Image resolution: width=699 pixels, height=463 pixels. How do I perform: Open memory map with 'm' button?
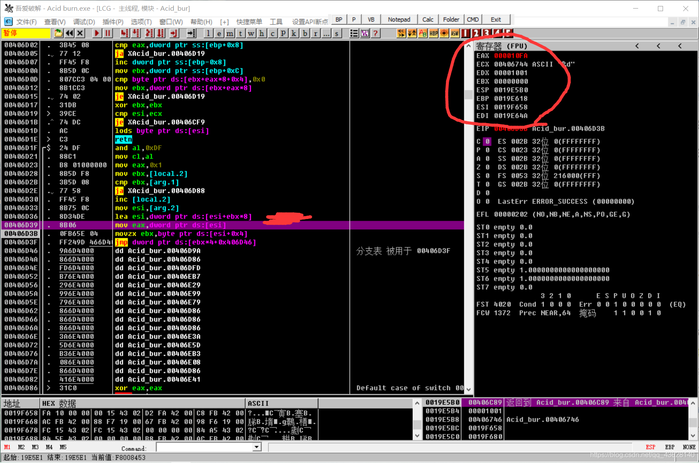point(230,33)
